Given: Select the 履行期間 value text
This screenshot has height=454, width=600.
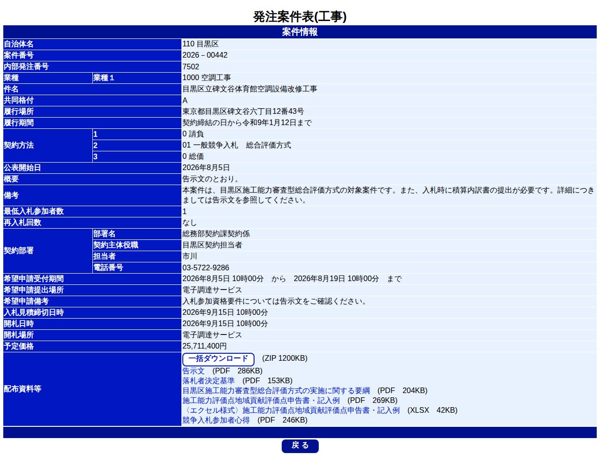Looking at the screenshot, I should (247, 123).
